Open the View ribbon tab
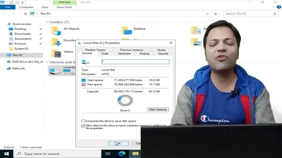The height and width of the screenshot is (158, 282). tap(45, 7)
